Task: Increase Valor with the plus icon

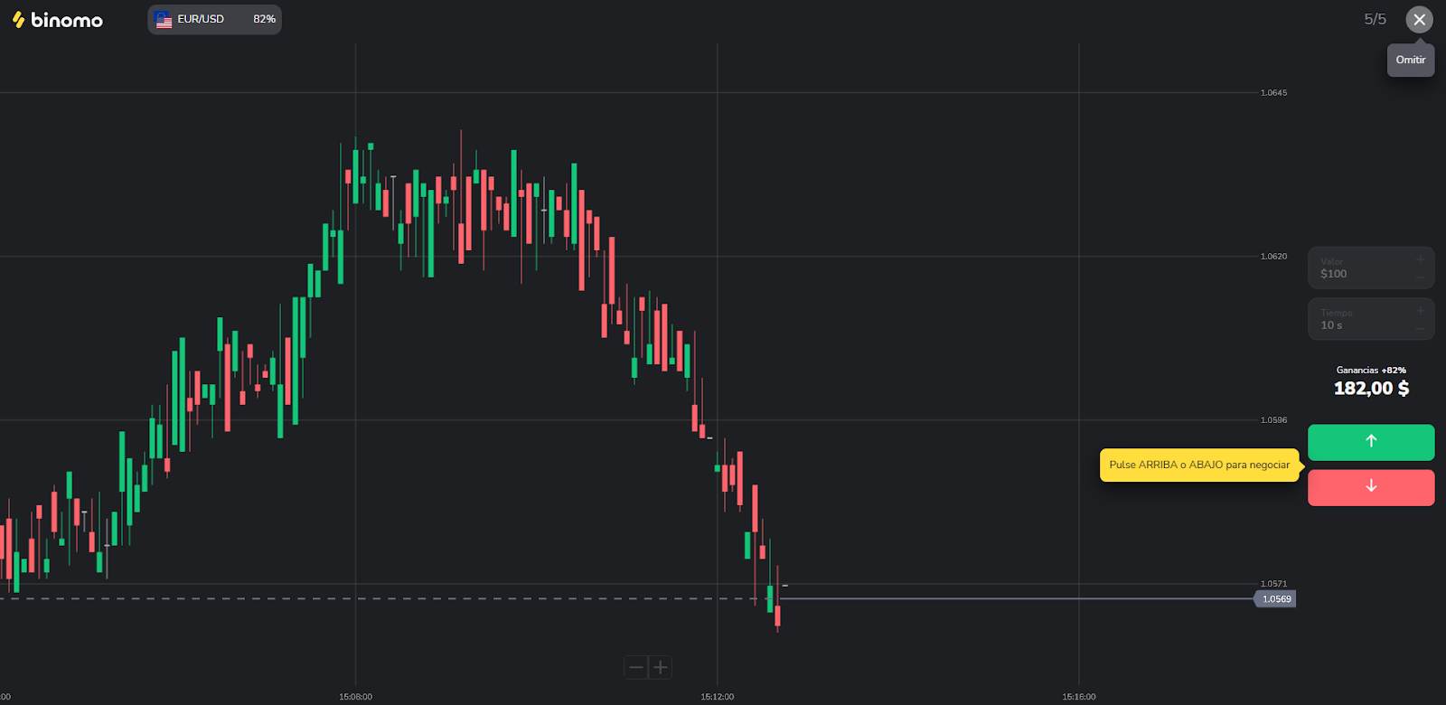Action: coord(1420,259)
